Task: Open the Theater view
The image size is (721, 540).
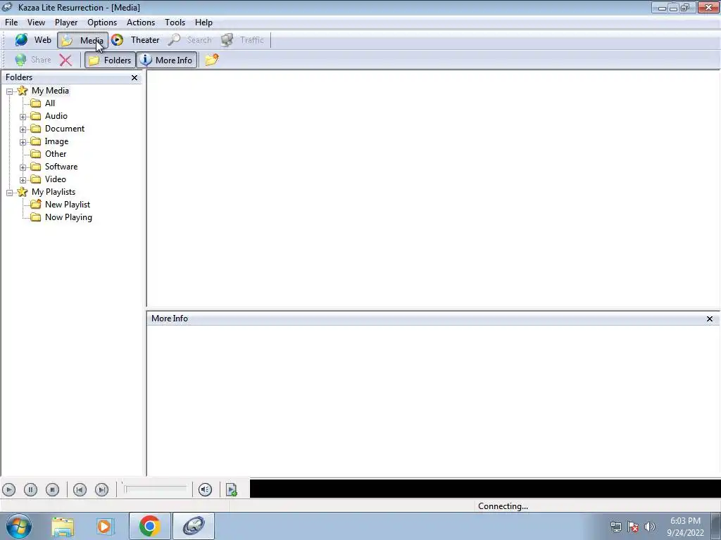Action: [136, 40]
